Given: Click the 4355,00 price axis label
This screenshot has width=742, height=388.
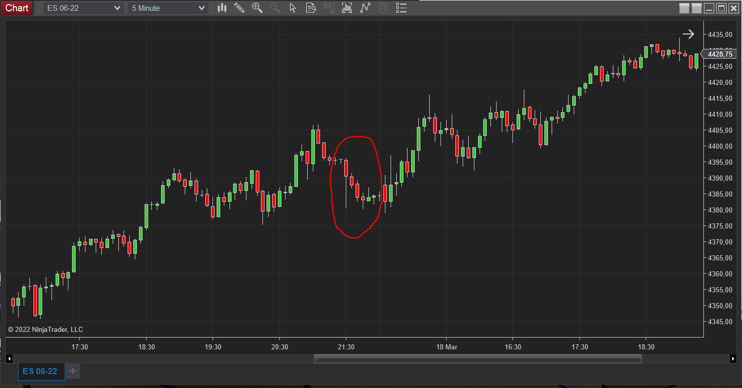Looking at the screenshot, I should [x=720, y=290].
